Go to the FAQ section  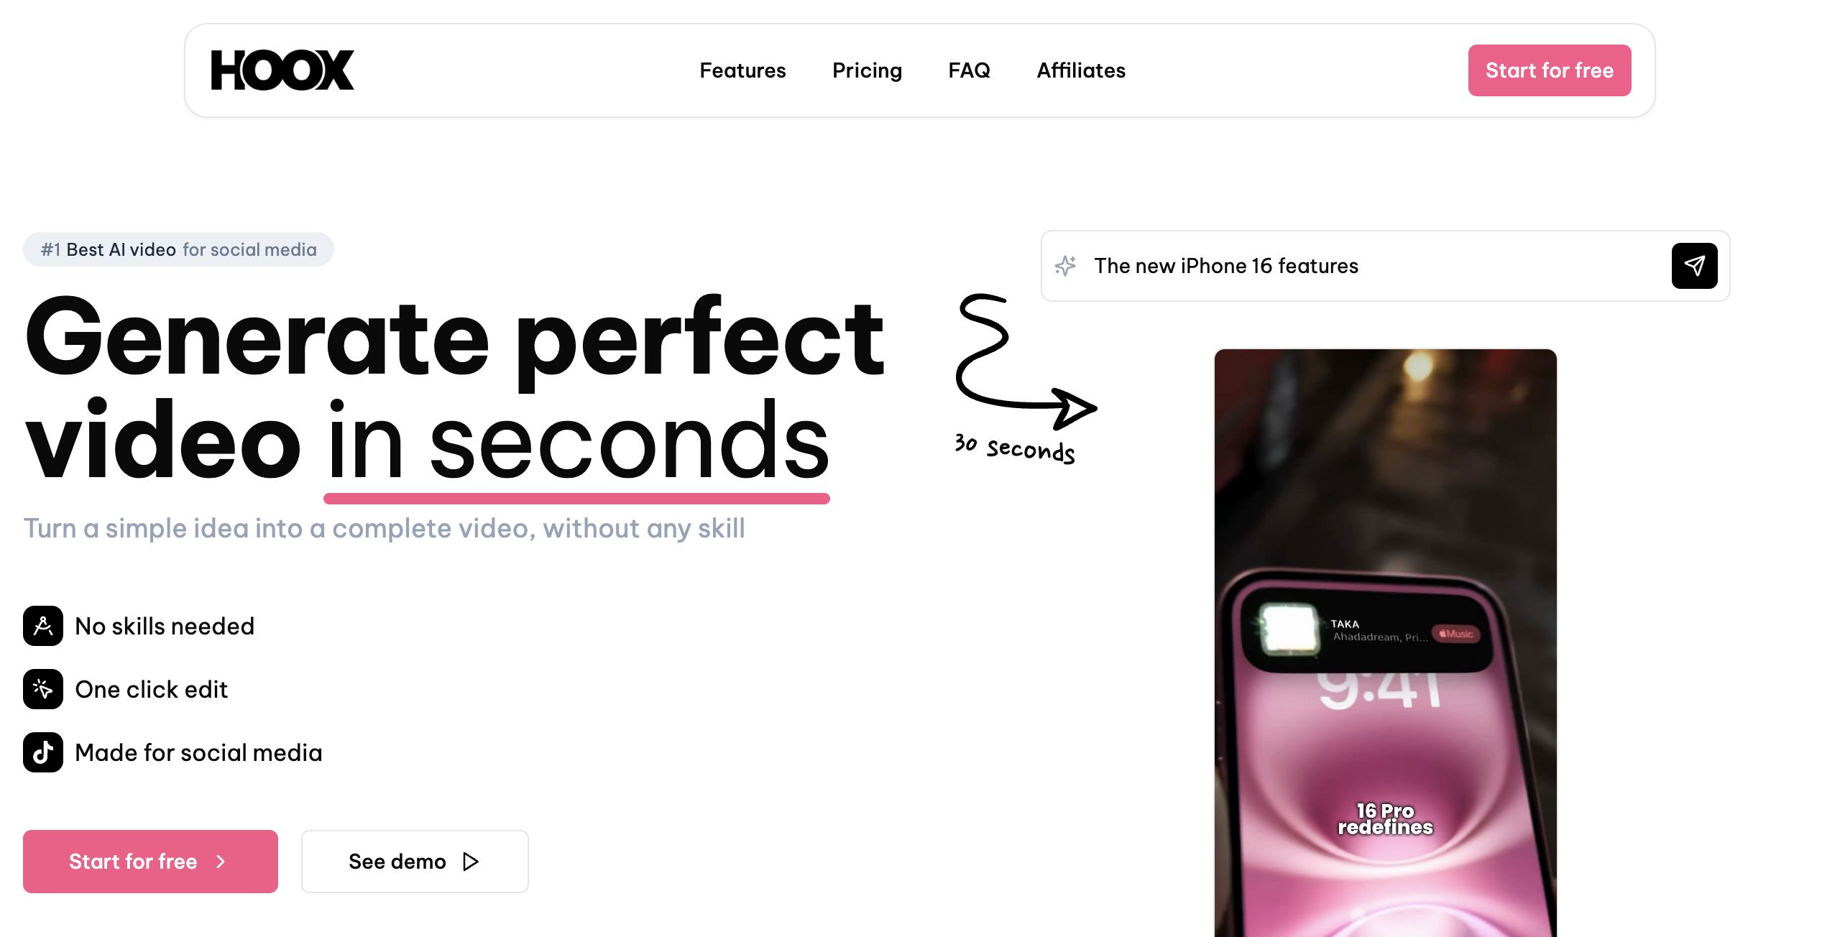coord(969,70)
